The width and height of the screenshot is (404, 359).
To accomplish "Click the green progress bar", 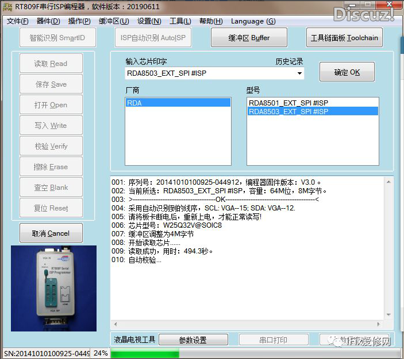I will [145, 353].
